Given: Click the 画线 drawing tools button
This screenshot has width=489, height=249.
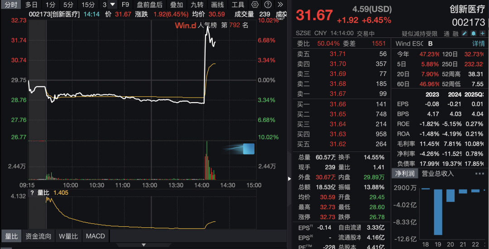Looking at the screenshot, I should tap(217, 5).
